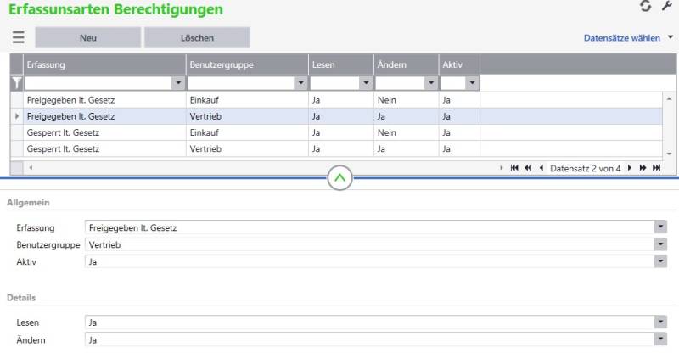Select row Gesperrt lt. Gesetz Einkauf

tap(102, 132)
